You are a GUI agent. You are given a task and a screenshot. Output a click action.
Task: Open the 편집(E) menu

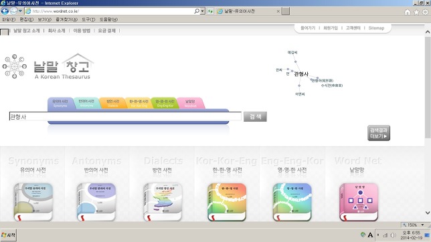click(26, 19)
